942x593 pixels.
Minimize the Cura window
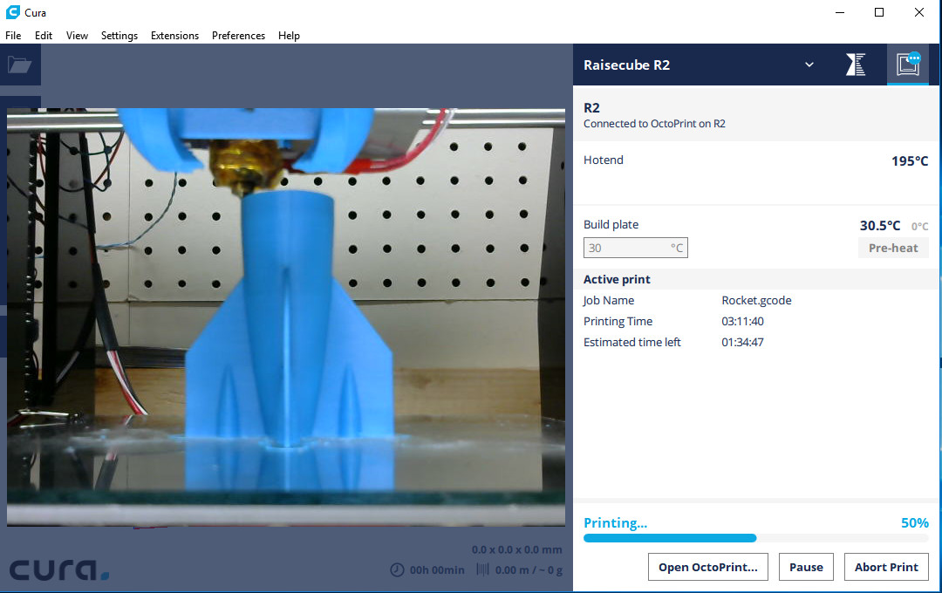coord(840,12)
